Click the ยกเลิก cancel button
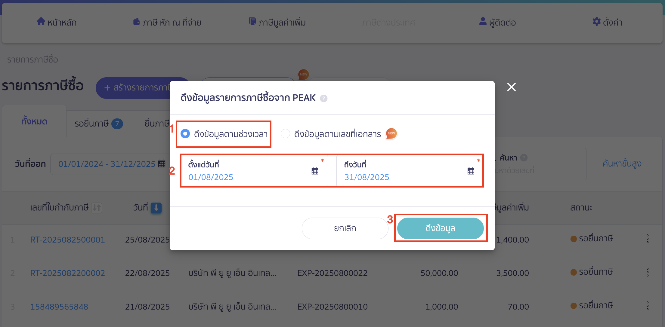This screenshot has height=327, width=665. [x=345, y=228]
